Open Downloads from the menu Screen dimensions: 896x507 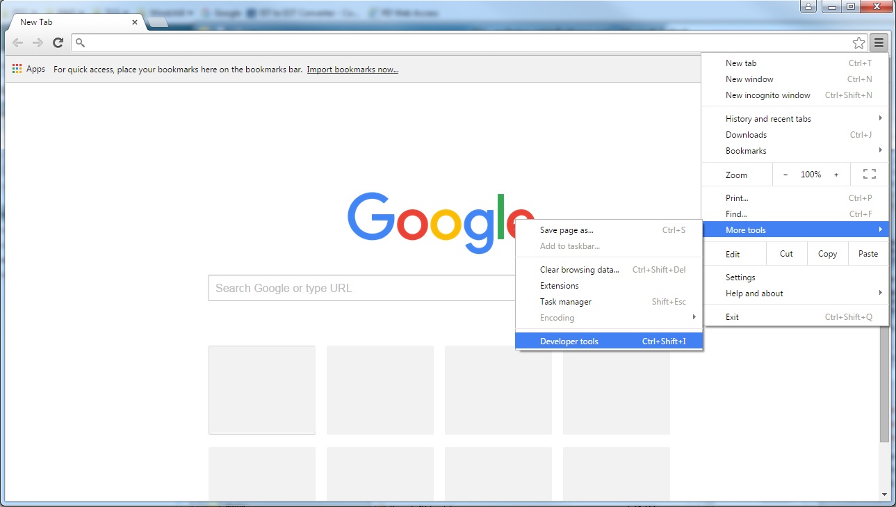(x=795, y=135)
